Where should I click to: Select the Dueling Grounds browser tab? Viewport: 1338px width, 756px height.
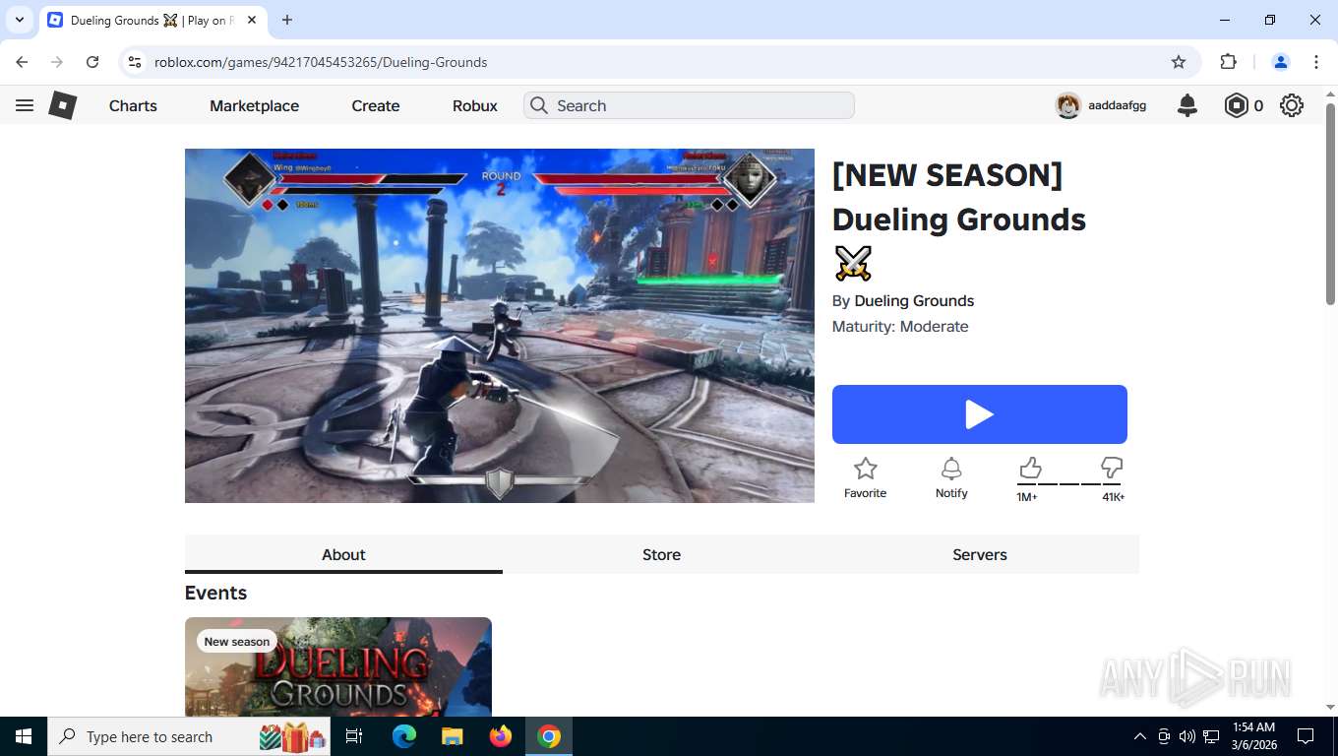click(x=152, y=20)
